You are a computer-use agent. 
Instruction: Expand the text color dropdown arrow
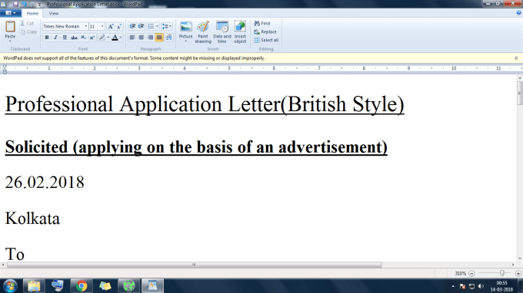coord(121,38)
